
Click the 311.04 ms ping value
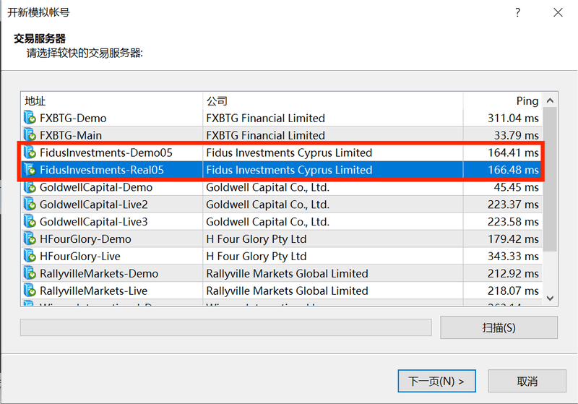pos(513,118)
